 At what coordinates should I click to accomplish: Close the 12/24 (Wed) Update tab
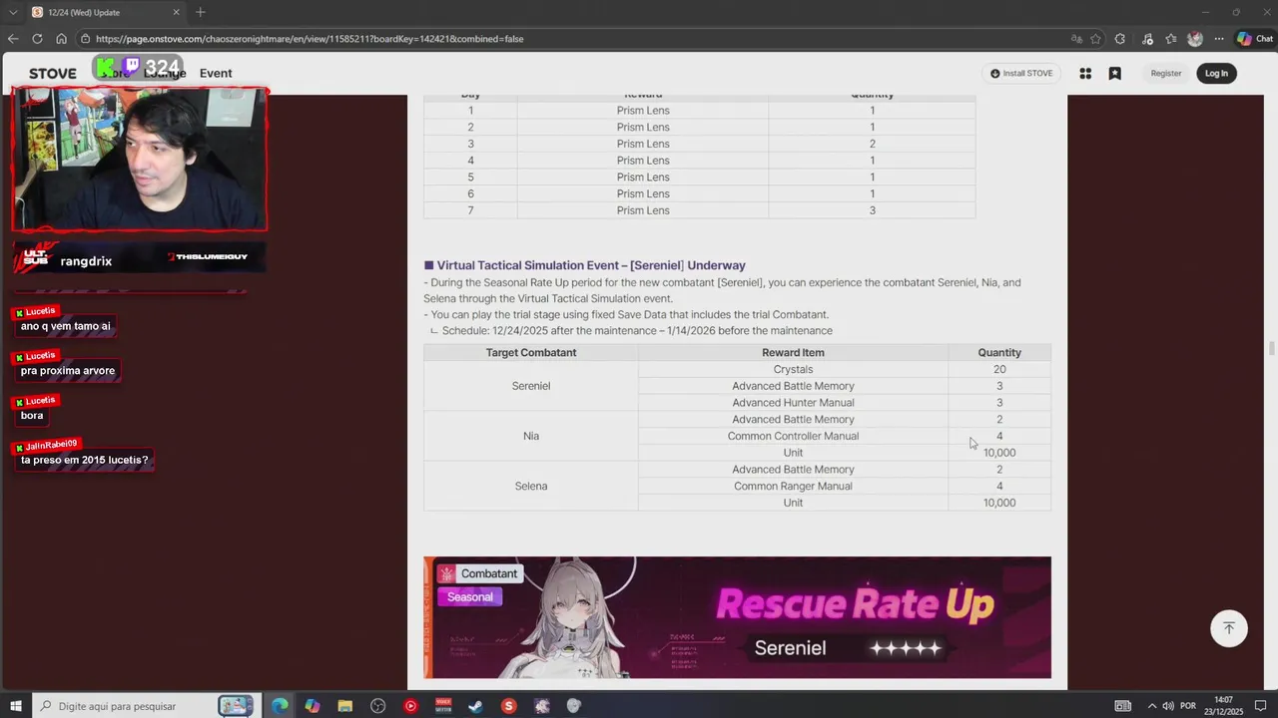pos(177,12)
